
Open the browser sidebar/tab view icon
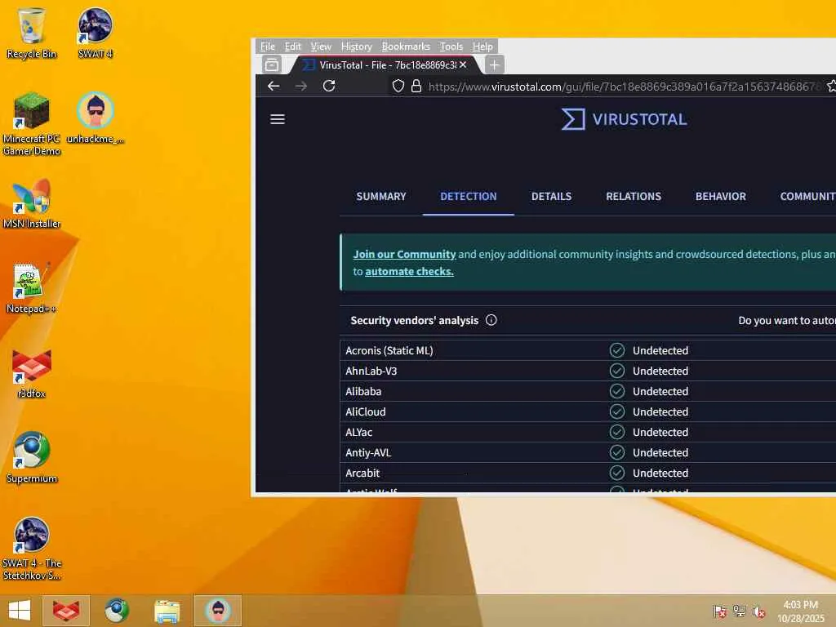point(271,64)
